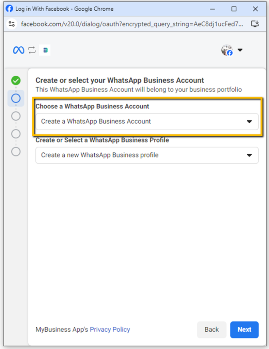269x349 pixels.
Task: Select the fourth step circle in sidebar
Action: tap(16, 134)
